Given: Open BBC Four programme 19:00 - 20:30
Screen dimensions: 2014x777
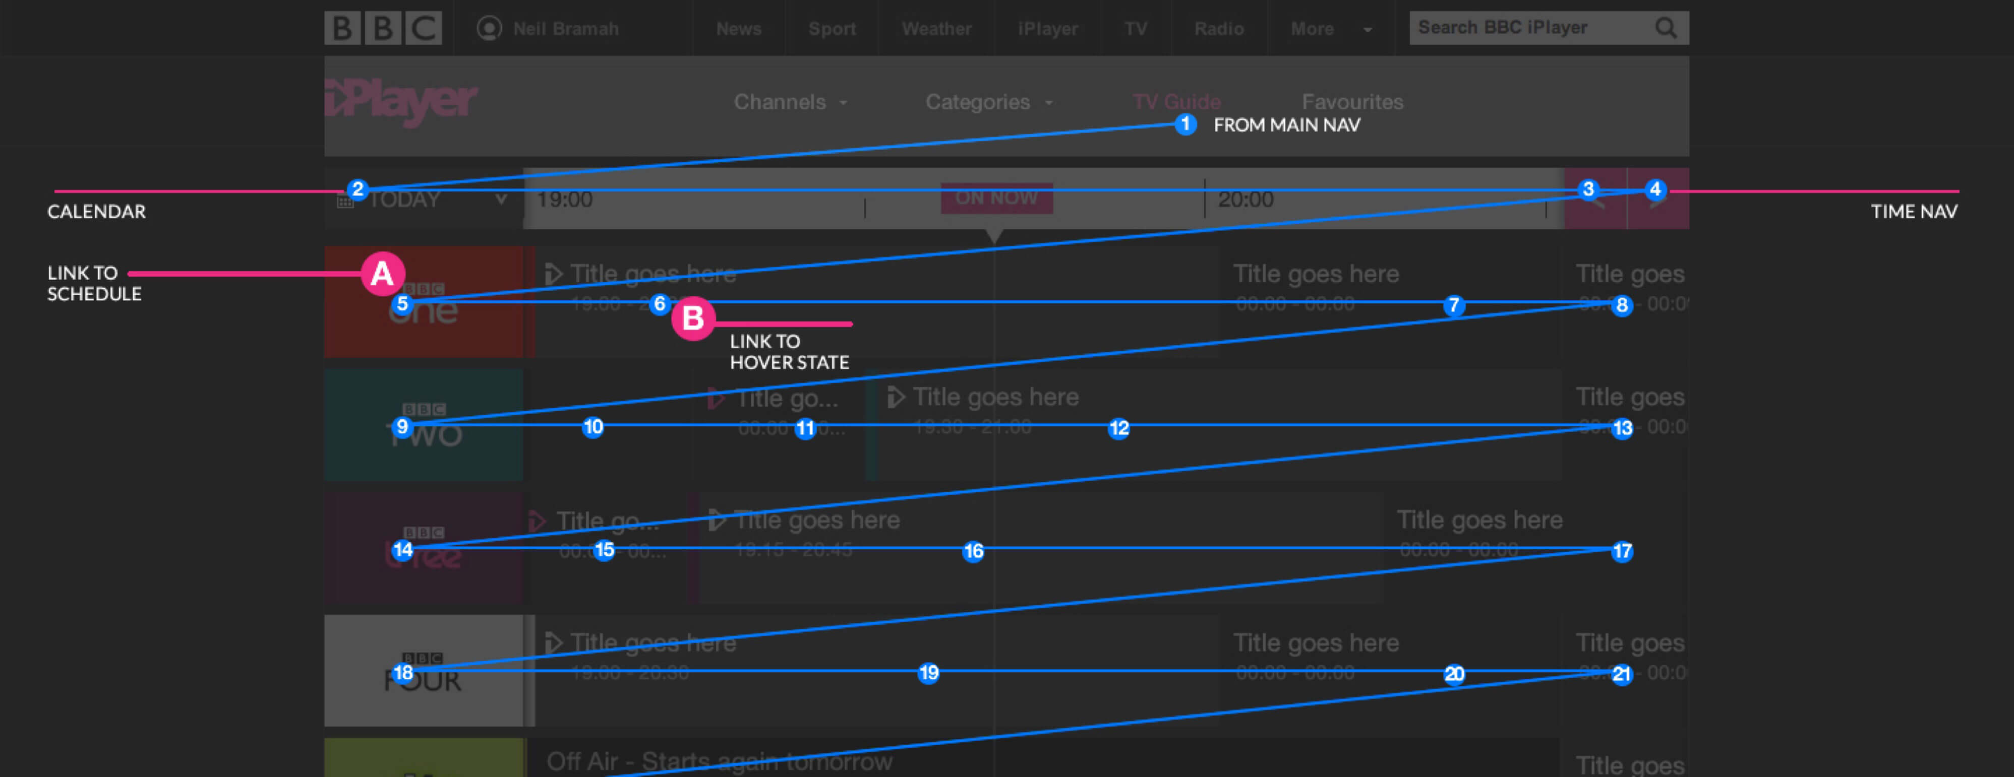Looking at the screenshot, I should [x=876, y=671].
